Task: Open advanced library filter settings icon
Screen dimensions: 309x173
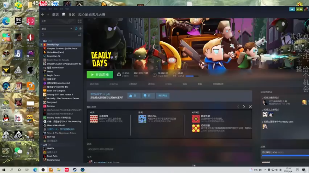Action: (80, 35)
